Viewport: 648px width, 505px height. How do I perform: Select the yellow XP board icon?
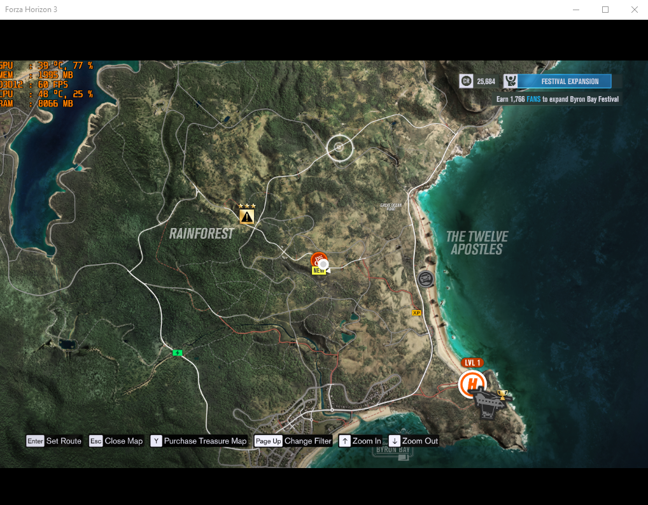pyautogui.click(x=416, y=313)
